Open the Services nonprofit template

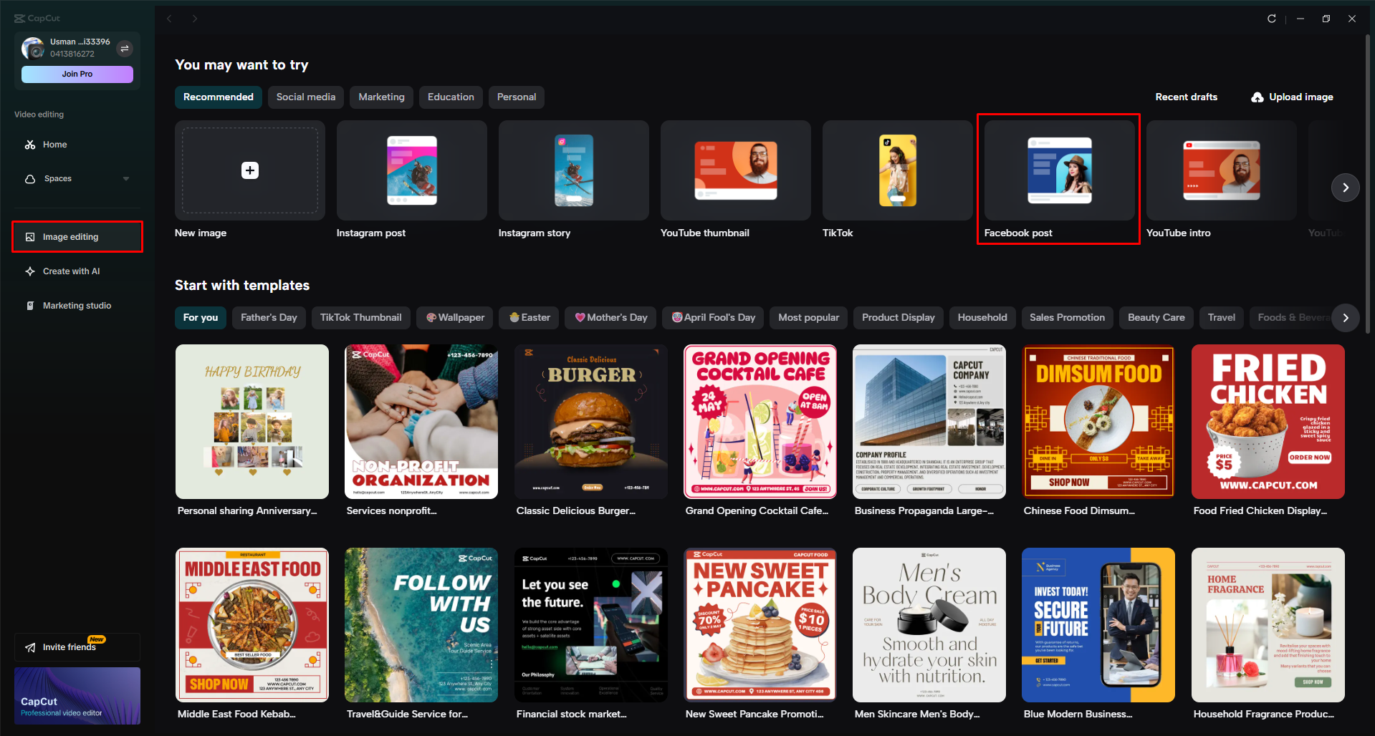pyautogui.click(x=421, y=422)
